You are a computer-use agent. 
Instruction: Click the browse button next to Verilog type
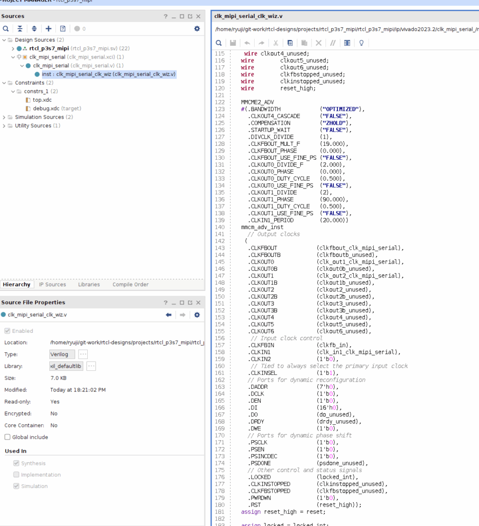point(83,354)
